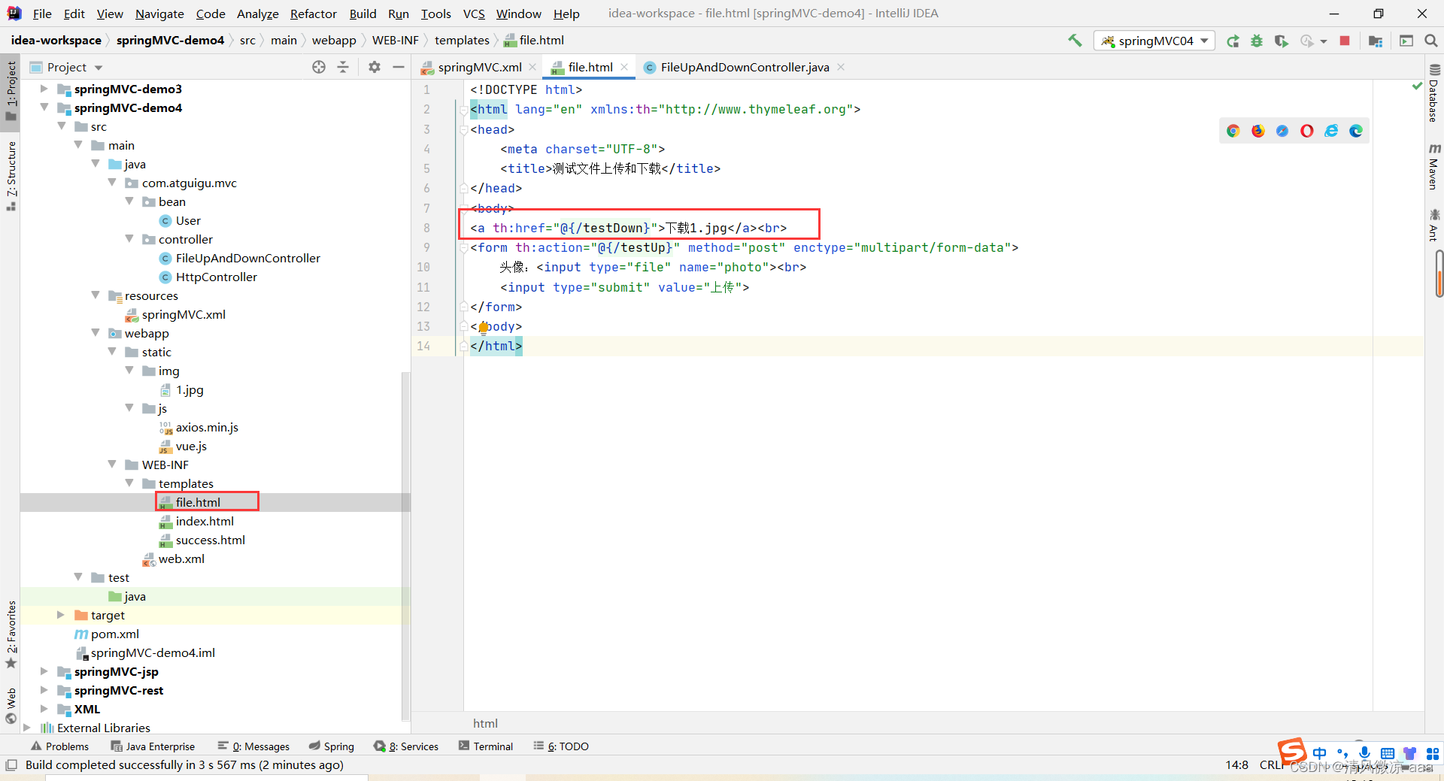Select pom.xml in project tree
This screenshot has width=1444, height=781.
point(107,634)
